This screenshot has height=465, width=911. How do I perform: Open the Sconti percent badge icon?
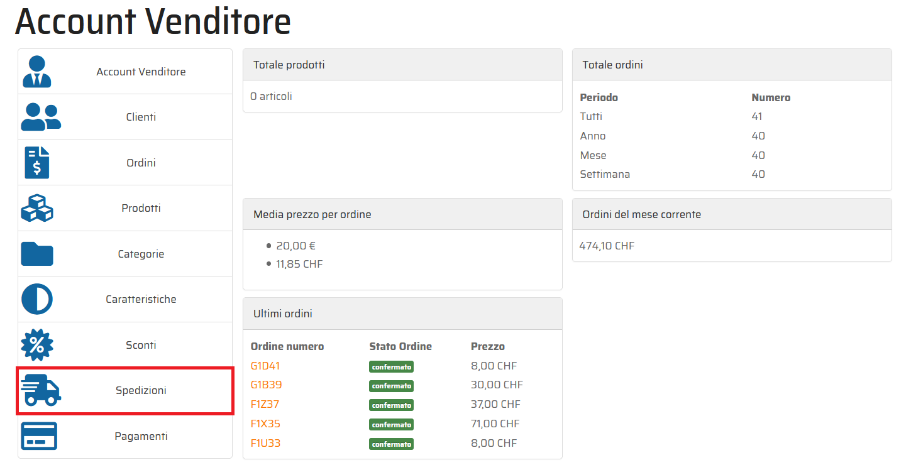[x=37, y=345]
